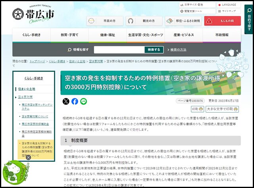
Task: Open 住まいと土地 in sidebar
Action: (27, 89)
